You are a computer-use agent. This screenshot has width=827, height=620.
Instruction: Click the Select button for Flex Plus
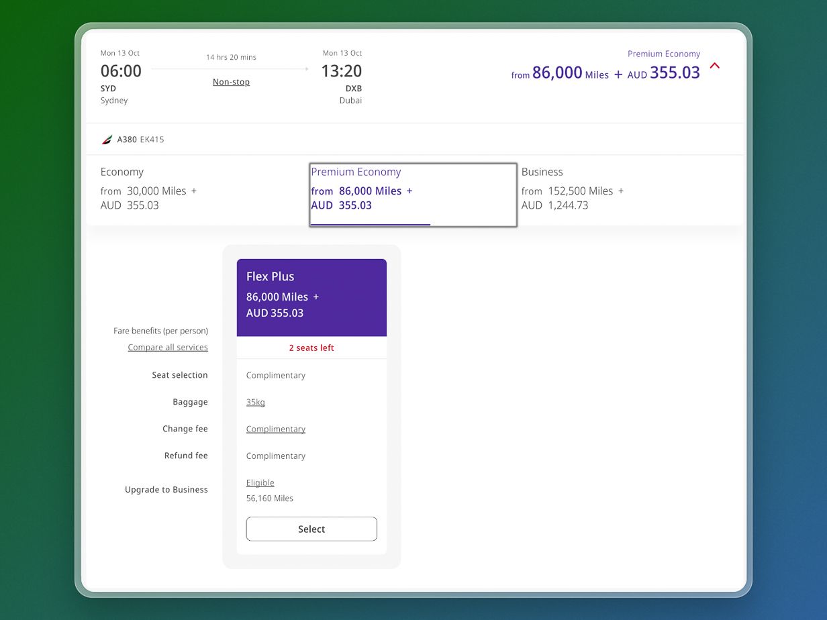(x=311, y=529)
